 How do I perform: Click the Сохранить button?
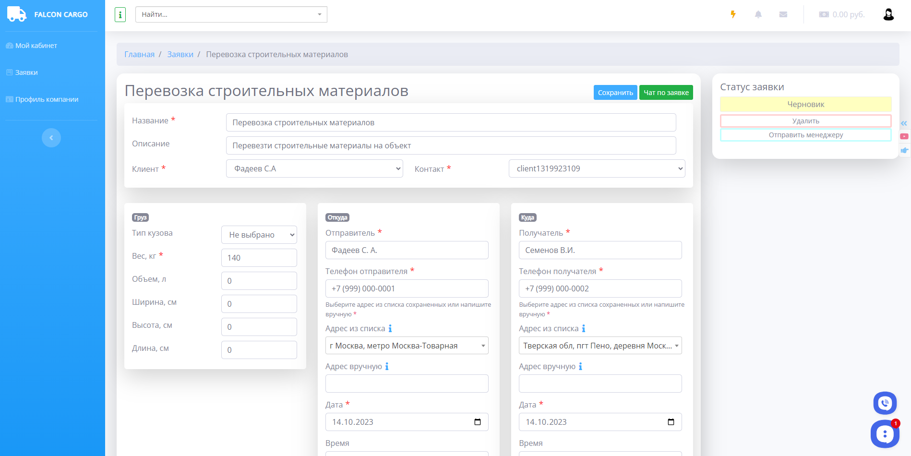[615, 93]
